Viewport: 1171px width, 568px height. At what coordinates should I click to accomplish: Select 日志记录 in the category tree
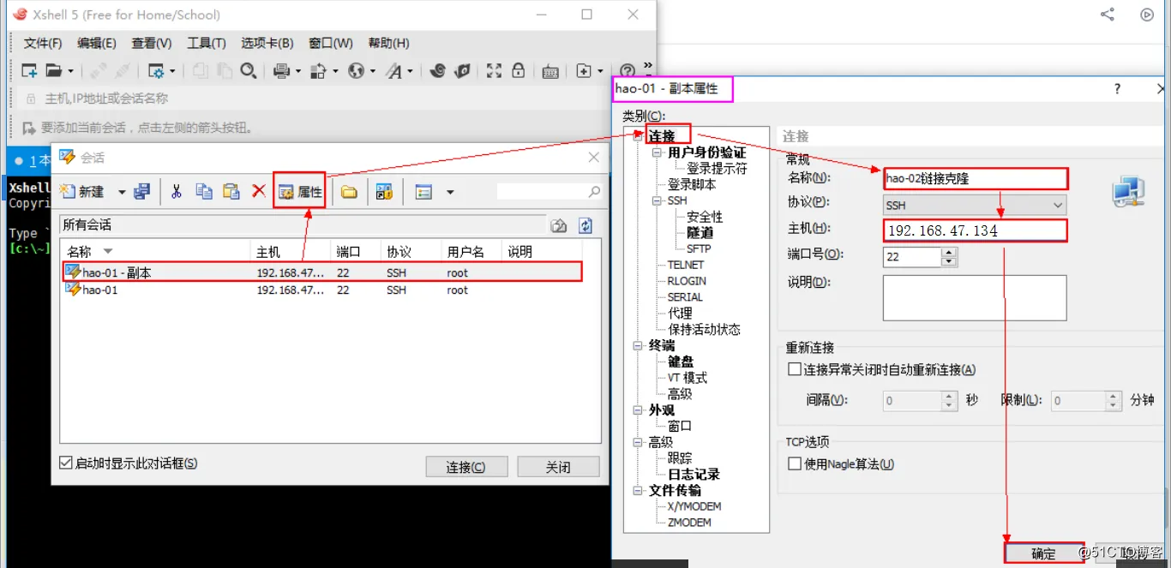click(x=694, y=474)
